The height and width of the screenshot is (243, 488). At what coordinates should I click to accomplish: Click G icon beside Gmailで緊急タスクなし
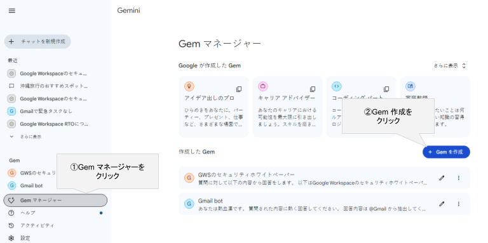pos(11,111)
